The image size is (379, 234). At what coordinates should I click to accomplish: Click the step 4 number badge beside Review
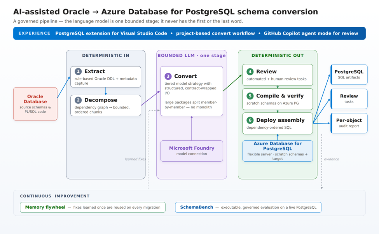pos(250,72)
